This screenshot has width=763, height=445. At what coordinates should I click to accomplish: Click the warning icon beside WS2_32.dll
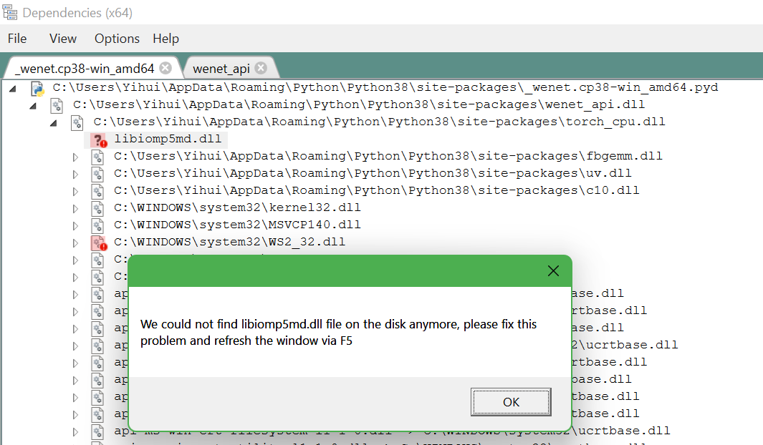coord(97,243)
